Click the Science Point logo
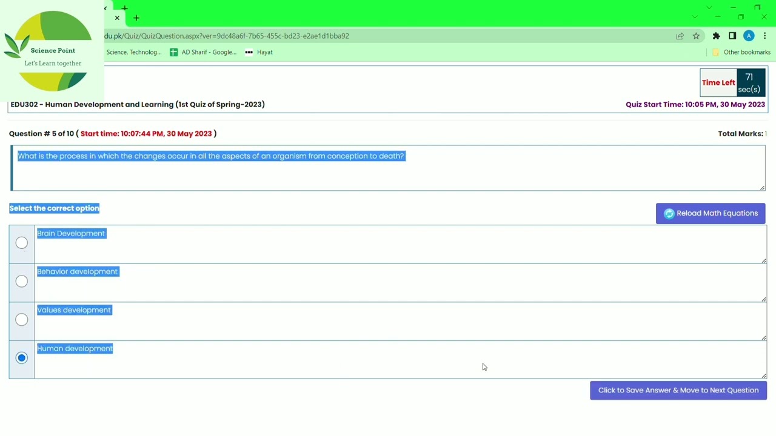 point(52,51)
